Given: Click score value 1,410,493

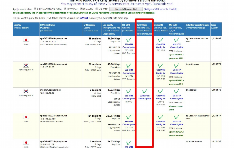Looking at the screenshot, I should pos(216,38).
